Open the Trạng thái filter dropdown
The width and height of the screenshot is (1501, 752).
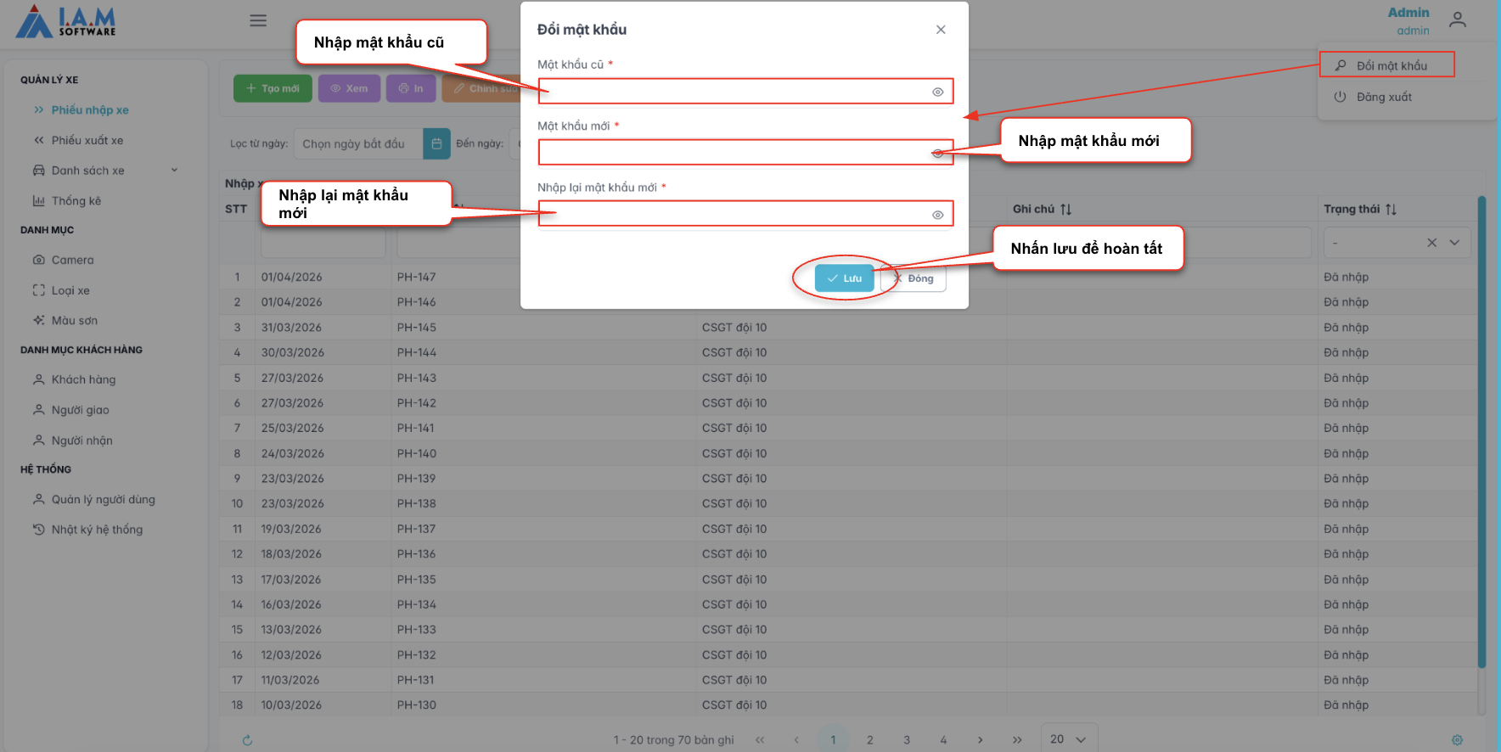[1454, 243]
